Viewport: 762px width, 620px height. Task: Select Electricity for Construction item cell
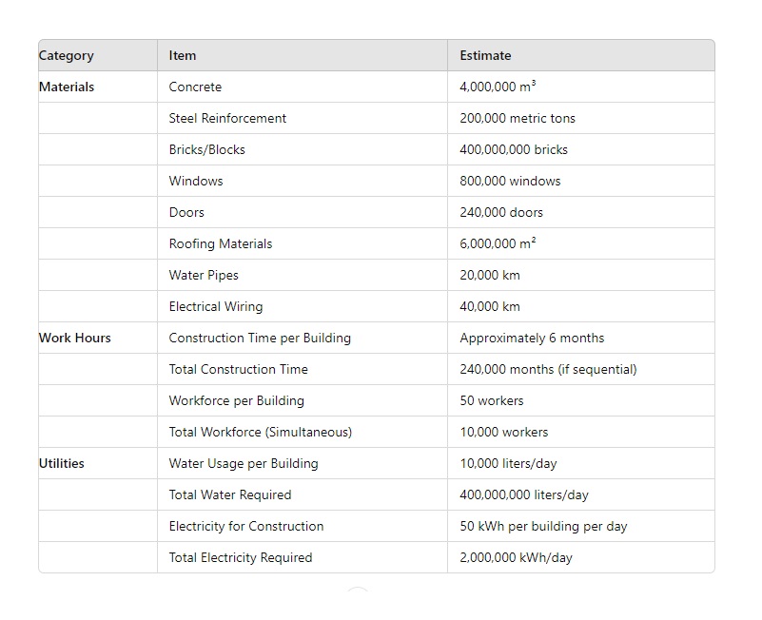tap(246, 526)
